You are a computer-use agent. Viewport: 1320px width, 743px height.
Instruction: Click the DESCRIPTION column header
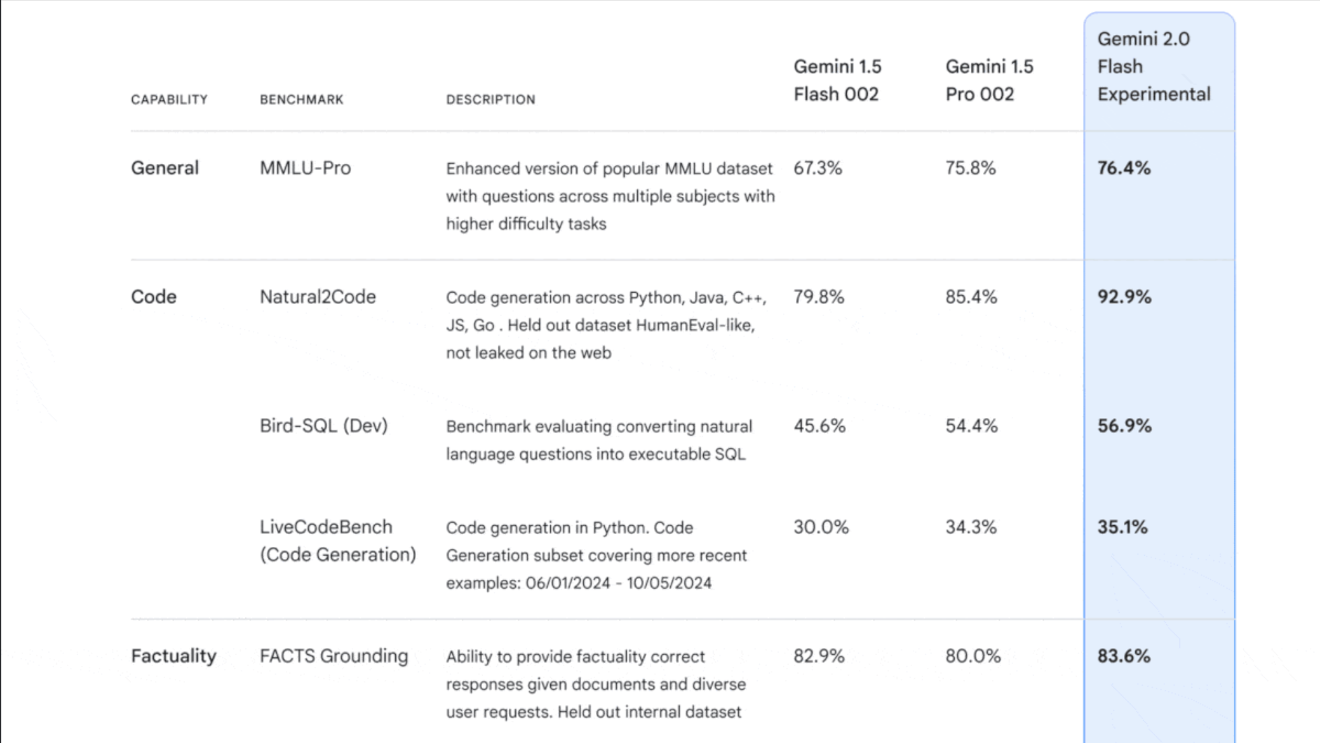click(x=490, y=100)
